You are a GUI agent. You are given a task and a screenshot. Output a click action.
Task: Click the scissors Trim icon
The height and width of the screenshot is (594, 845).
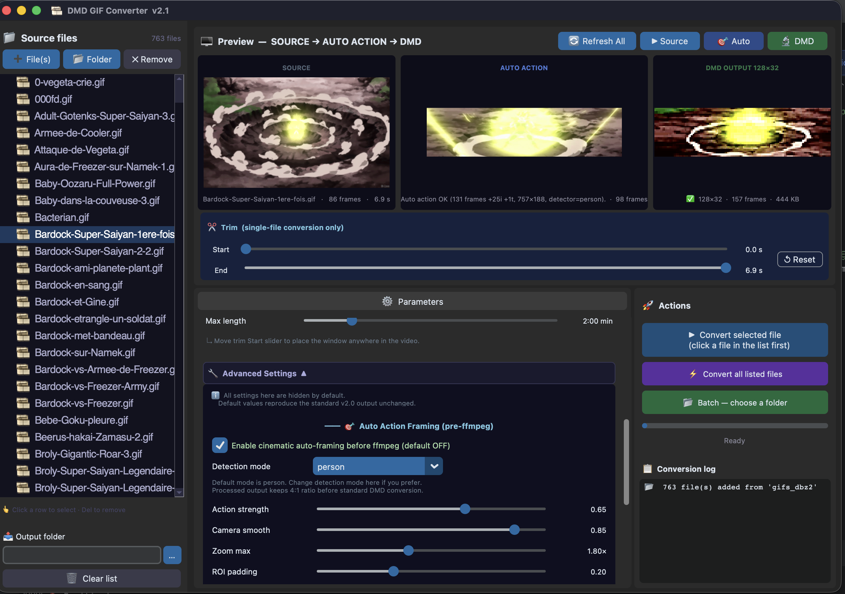212,227
